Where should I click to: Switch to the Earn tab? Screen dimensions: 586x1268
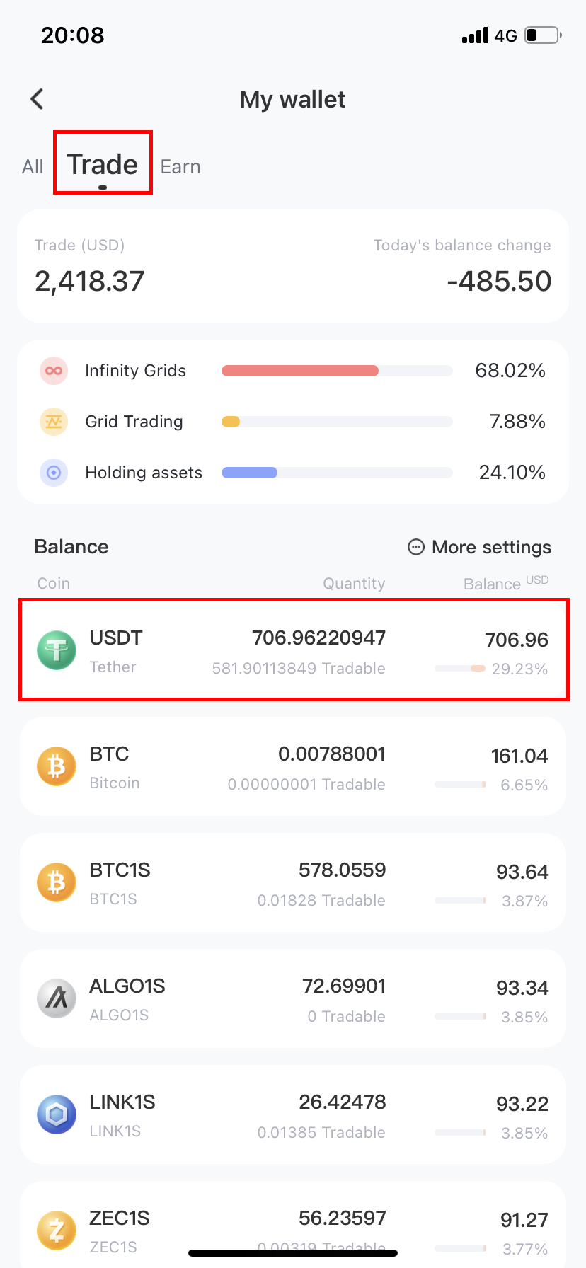(180, 167)
